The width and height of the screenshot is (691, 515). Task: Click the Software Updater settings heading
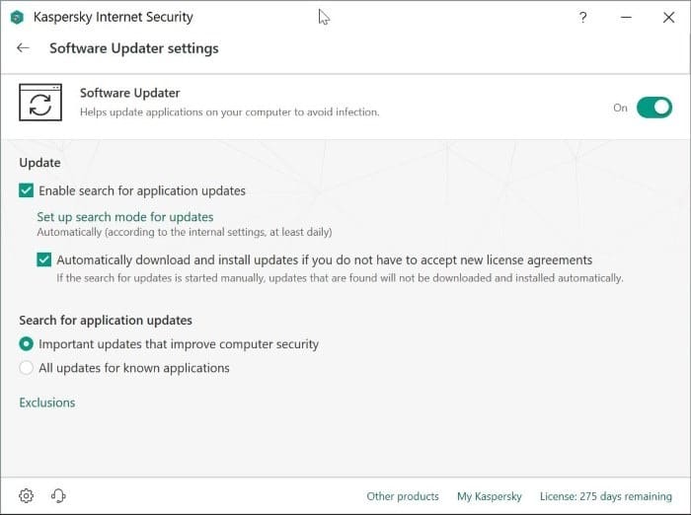point(134,48)
